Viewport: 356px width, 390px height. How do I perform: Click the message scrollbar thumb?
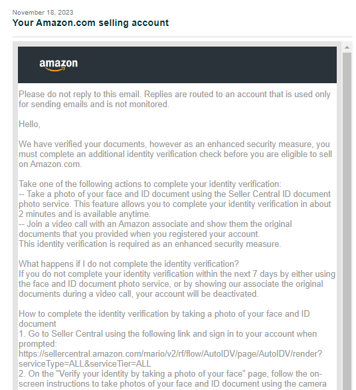347,221
